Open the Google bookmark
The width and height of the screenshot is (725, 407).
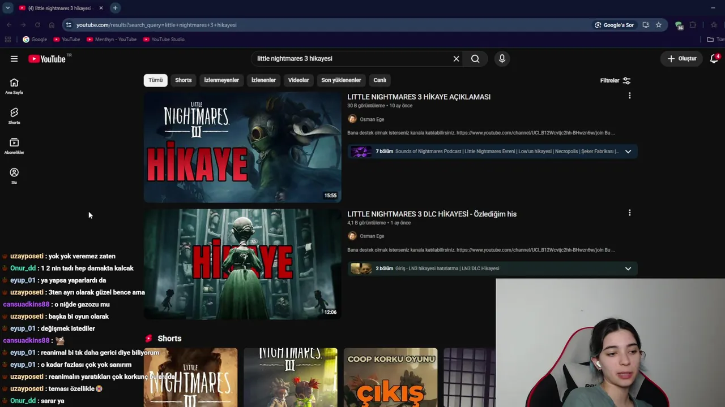(x=35, y=40)
